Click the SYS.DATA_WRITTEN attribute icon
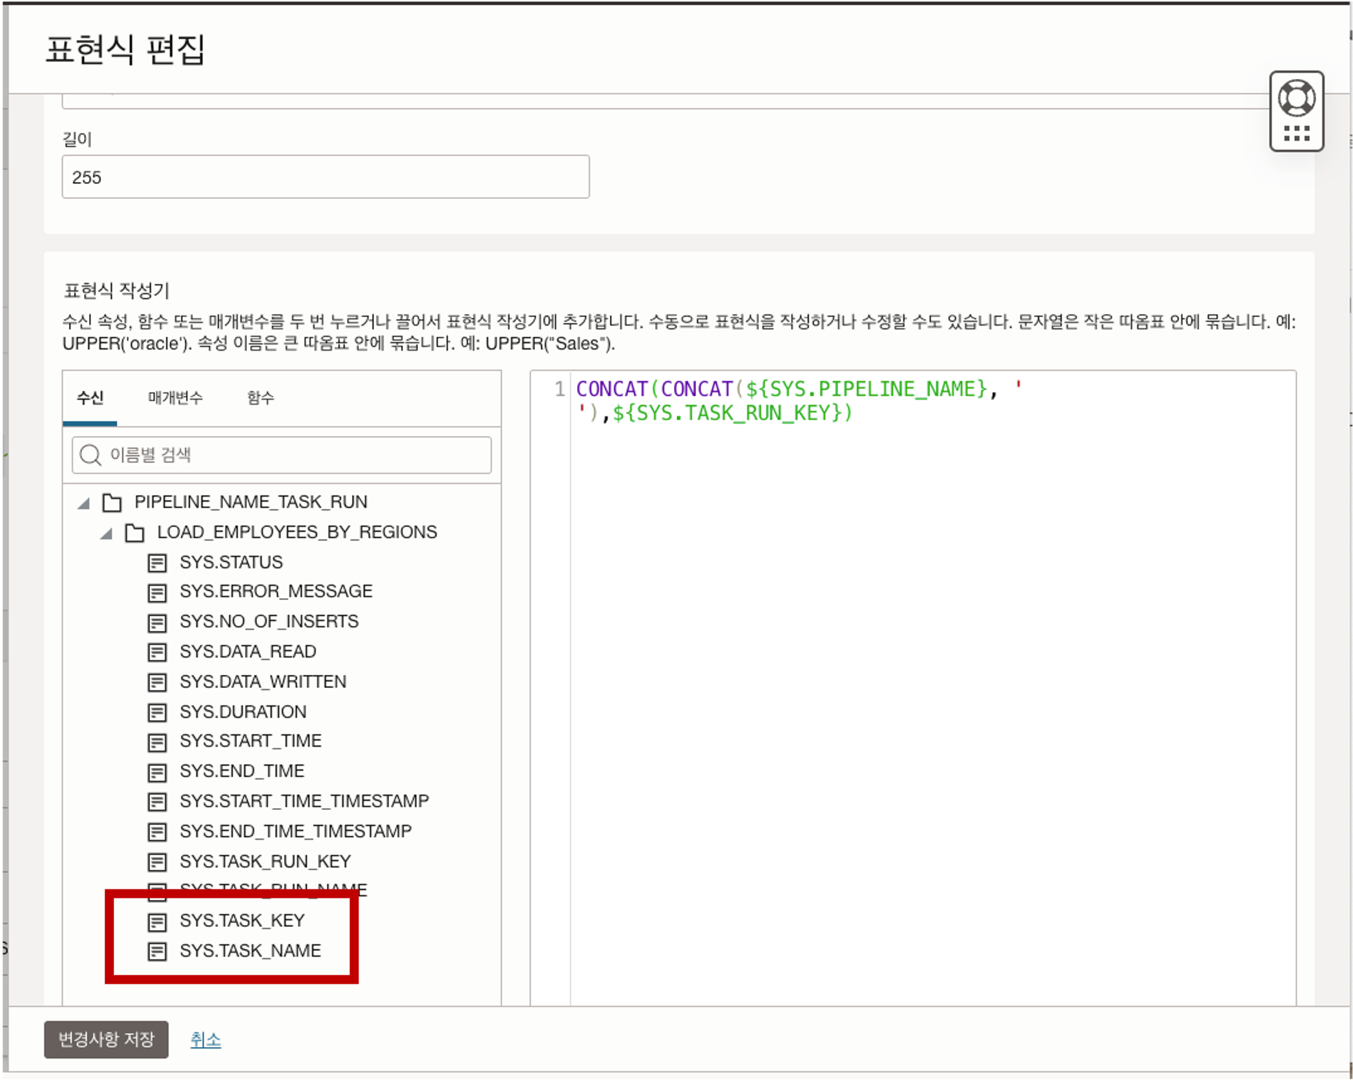 pyautogui.click(x=157, y=682)
